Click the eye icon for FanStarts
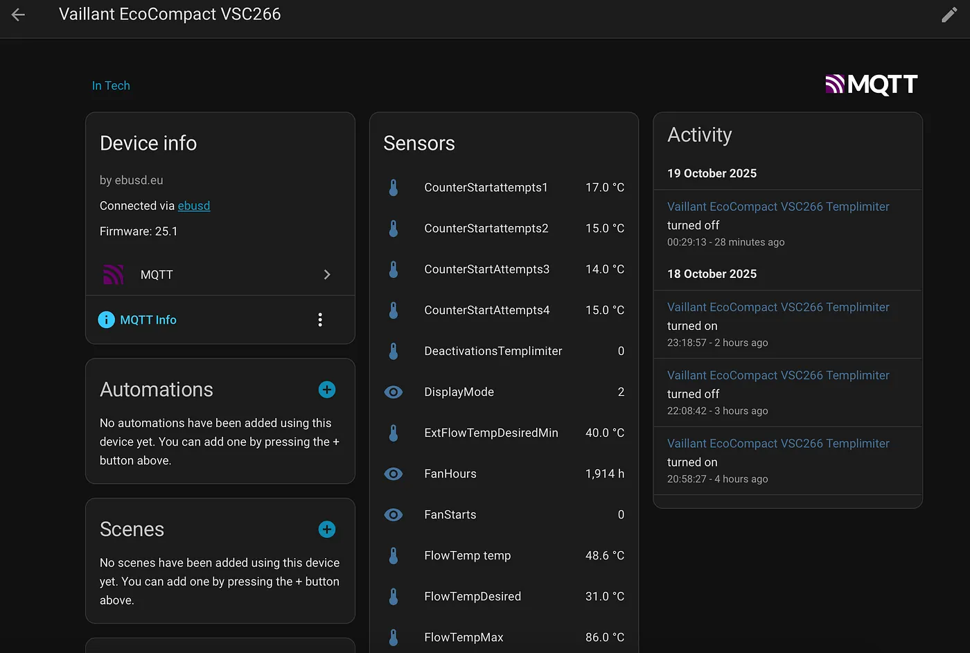Viewport: 970px width, 653px height. tap(394, 515)
